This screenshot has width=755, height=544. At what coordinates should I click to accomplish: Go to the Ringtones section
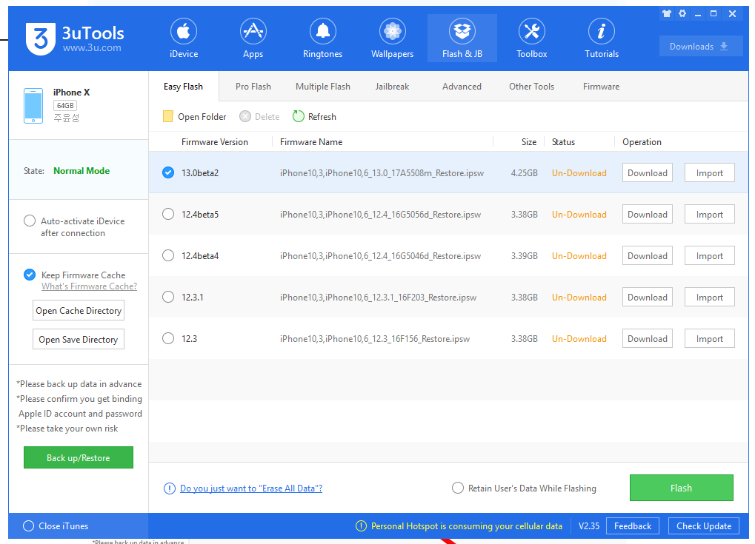(322, 38)
